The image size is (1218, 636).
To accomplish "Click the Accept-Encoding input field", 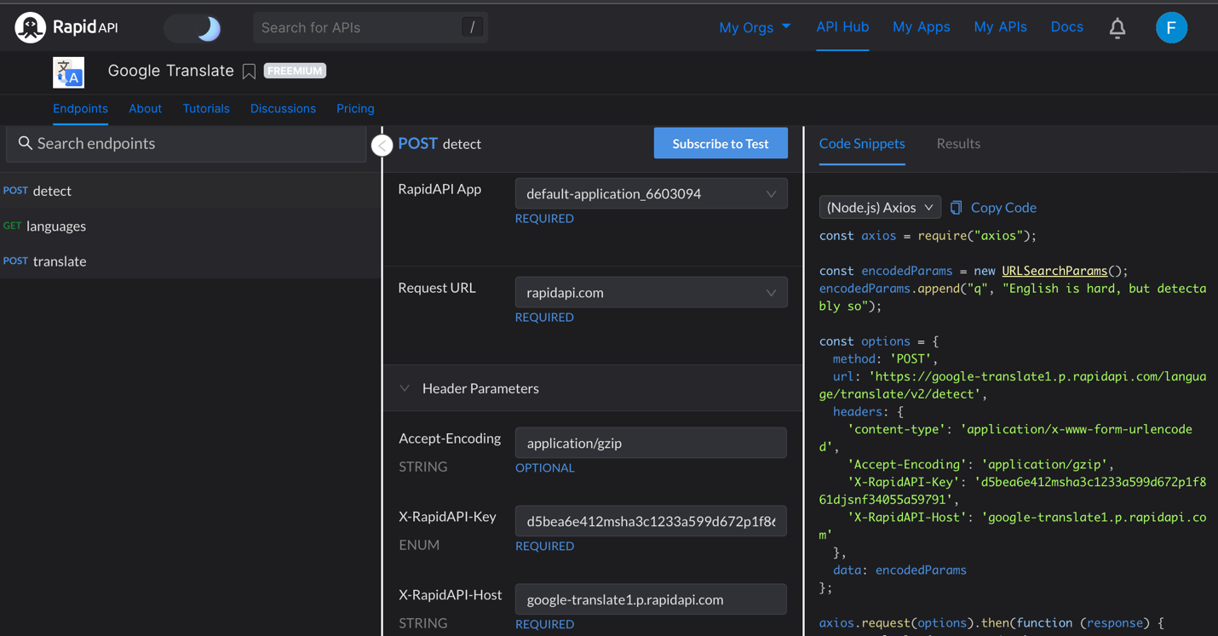I will 651,443.
